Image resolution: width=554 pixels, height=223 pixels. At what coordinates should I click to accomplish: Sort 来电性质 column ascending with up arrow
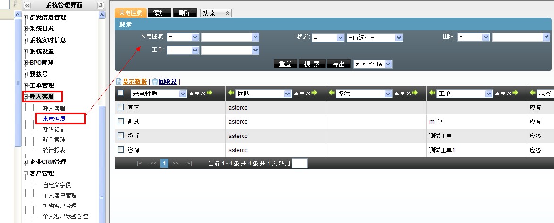(191, 94)
